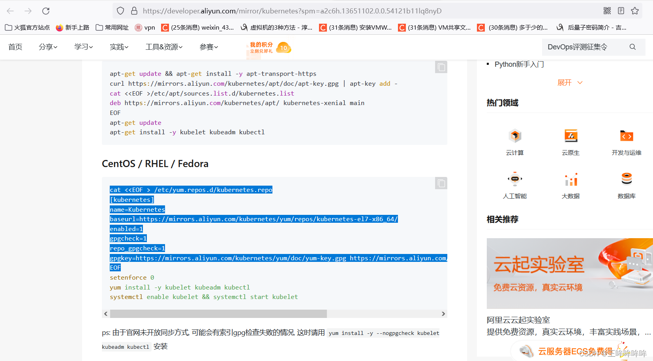This screenshot has width=653, height=361.
Task: Click the shield tracking protection icon
Action: pyautogui.click(x=121, y=11)
